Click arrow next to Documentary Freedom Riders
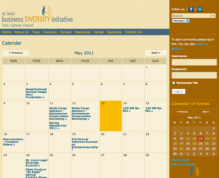219x178 pixels. pos(14,145)
